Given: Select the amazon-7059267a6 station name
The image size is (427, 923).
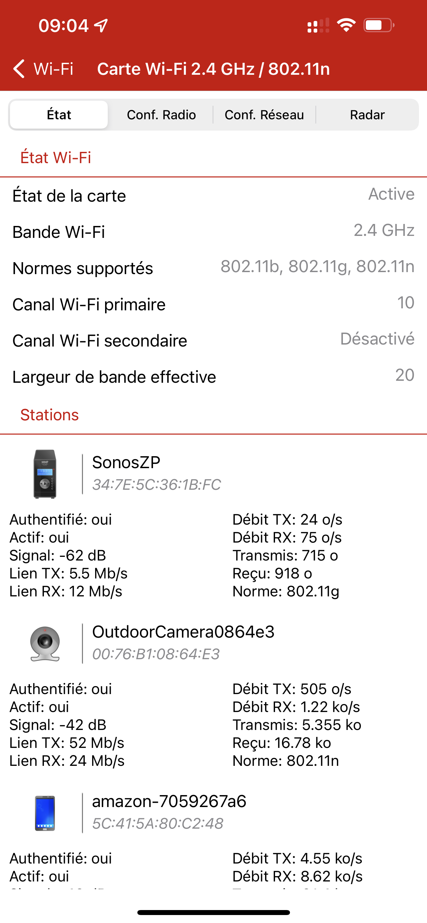Looking at the screenshot, I should [169, 801].
